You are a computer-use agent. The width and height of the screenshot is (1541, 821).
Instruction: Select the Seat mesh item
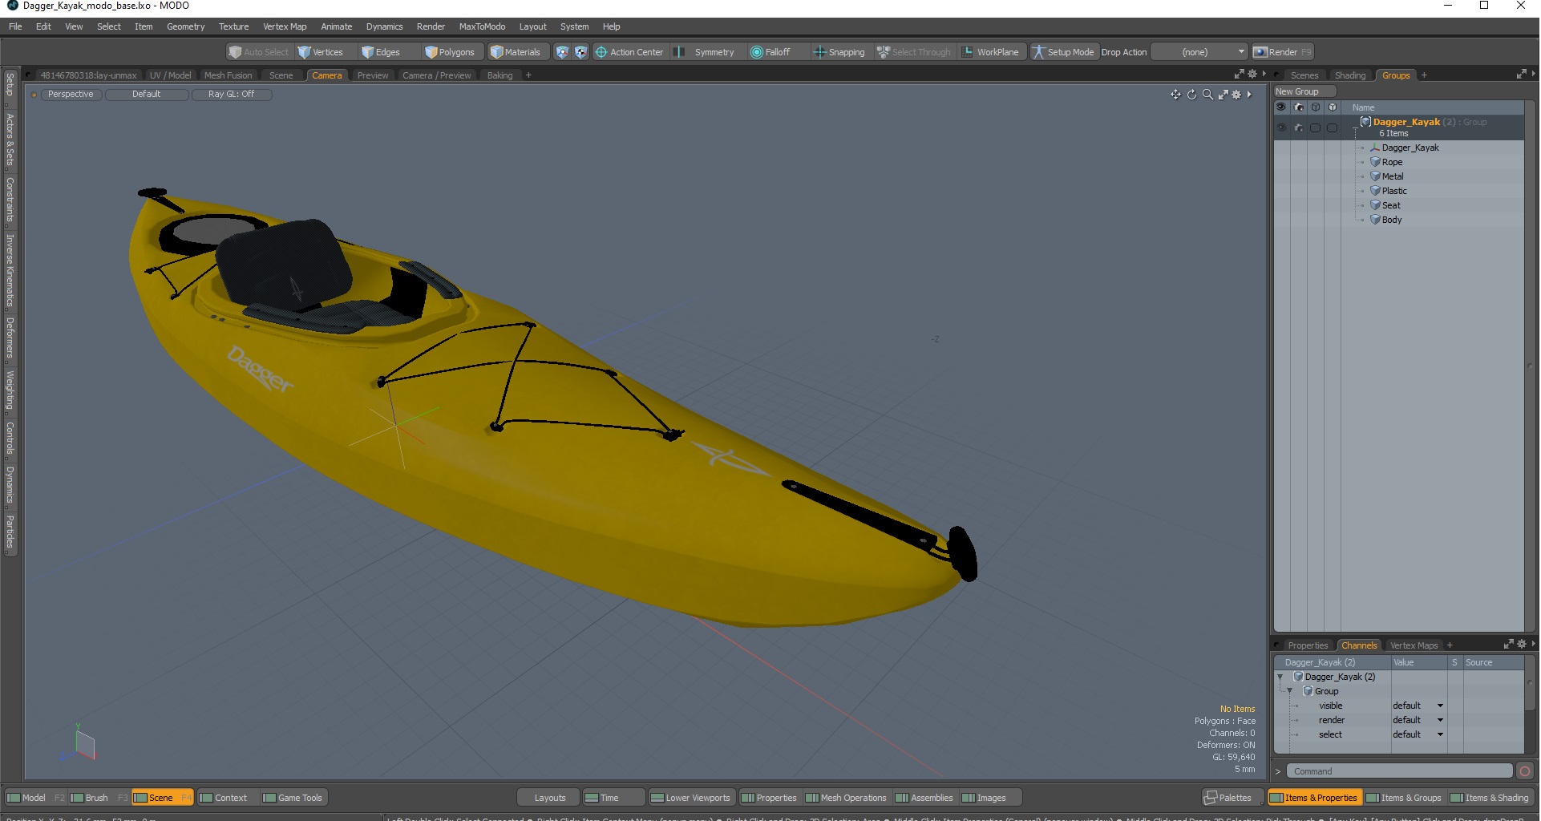click(x=1391, y=205)
